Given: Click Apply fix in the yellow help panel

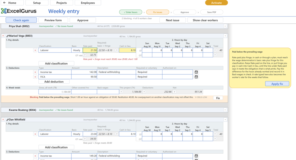Looking at the screenshot, I should [277, 84].
